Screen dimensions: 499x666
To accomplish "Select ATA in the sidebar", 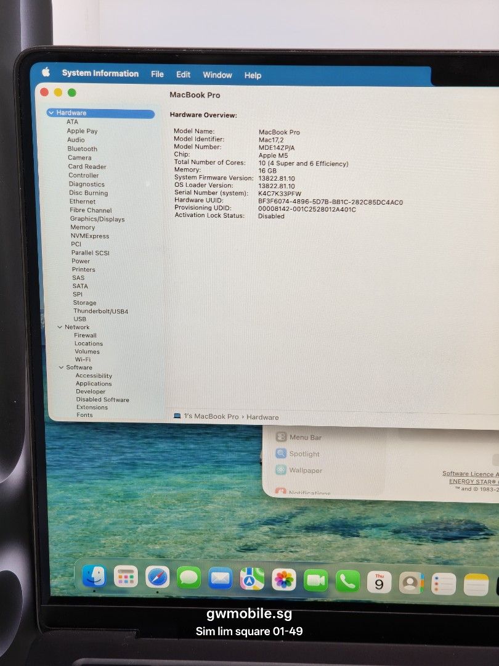I will pyautogui.click(x=72, y=121).
